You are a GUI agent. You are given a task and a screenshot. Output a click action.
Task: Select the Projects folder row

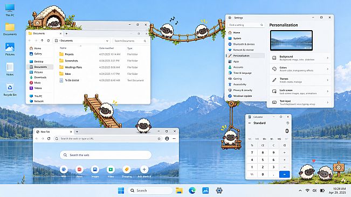(101, 54)
